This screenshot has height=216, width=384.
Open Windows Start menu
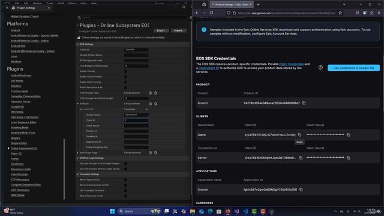coord(112,211)
